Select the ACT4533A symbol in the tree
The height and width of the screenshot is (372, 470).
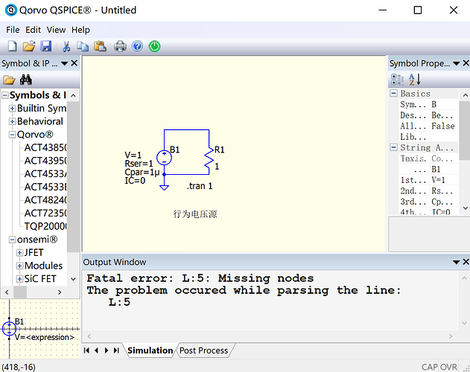45,173
